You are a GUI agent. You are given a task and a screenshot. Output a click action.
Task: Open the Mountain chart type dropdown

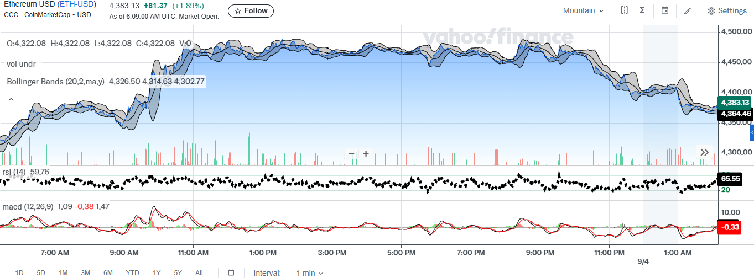coord(583,10)
